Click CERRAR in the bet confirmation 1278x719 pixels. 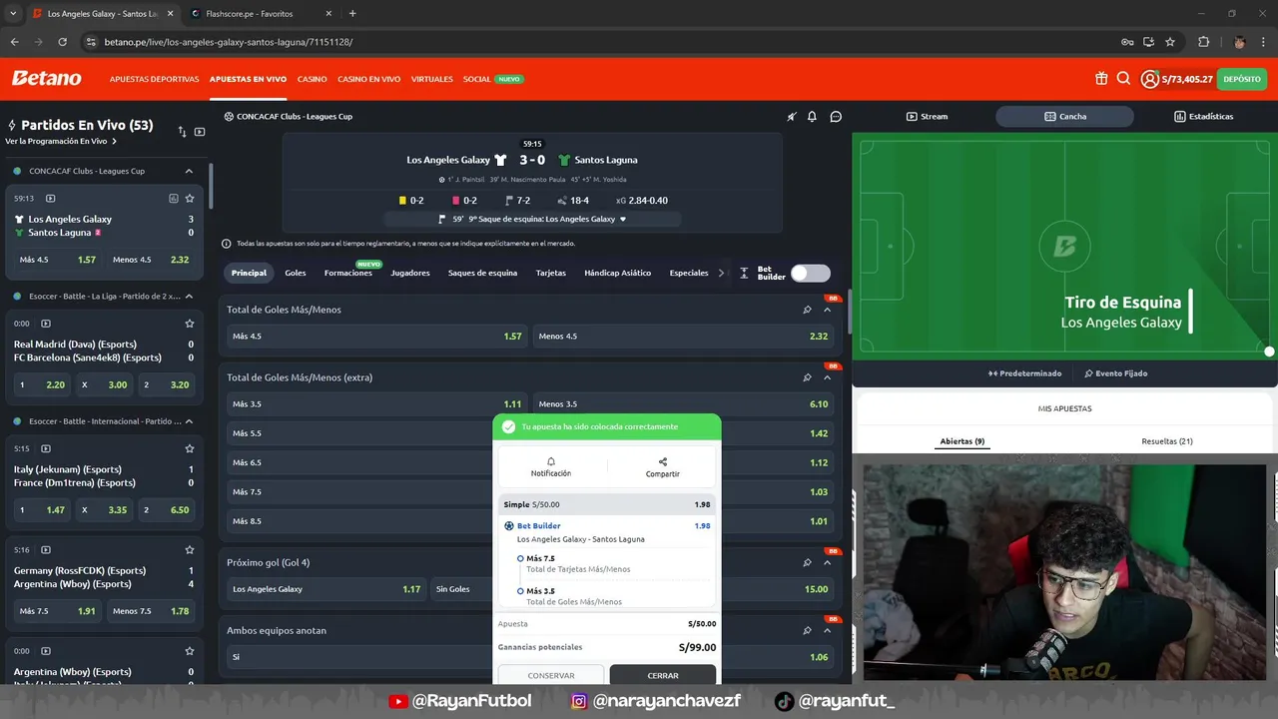click(x=663, y=676)
